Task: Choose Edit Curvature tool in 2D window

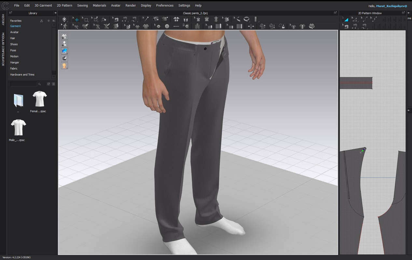Action: [x=364, y=19]
